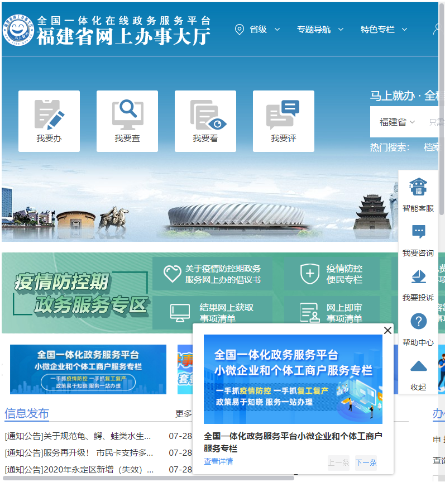Close the popup with X button
This screenshot has width=445, height=482.
click(x=387, y=330)
